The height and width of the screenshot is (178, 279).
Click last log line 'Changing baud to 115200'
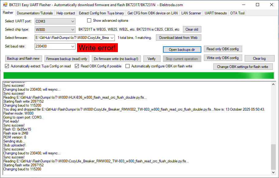[x=22, y=169]
